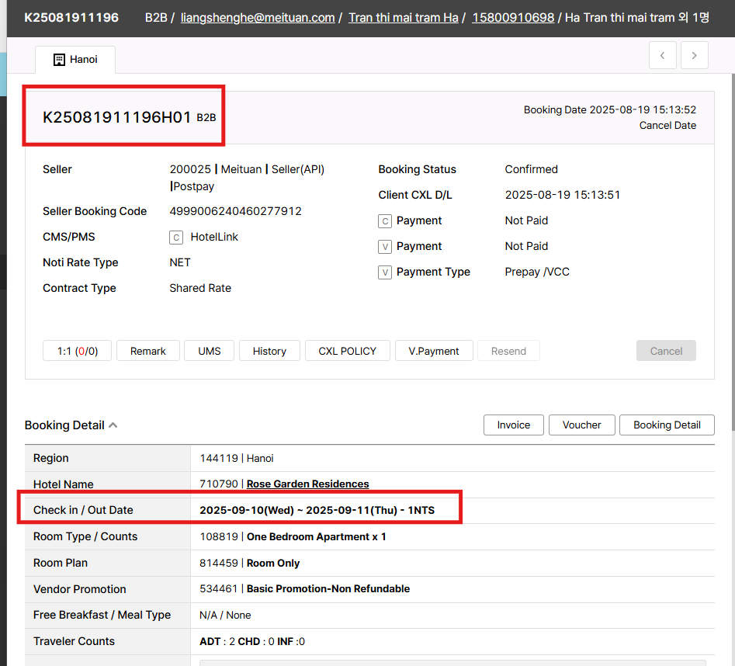Open the UMS button
This screenshot has height=666, width=735.
point(209,351)
